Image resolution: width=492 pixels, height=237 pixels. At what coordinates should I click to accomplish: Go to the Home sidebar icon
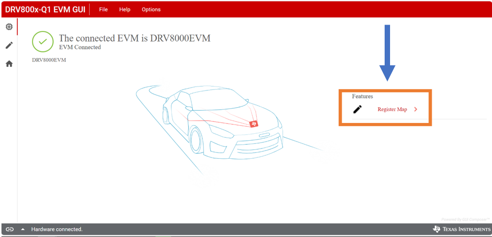(9, 64)
